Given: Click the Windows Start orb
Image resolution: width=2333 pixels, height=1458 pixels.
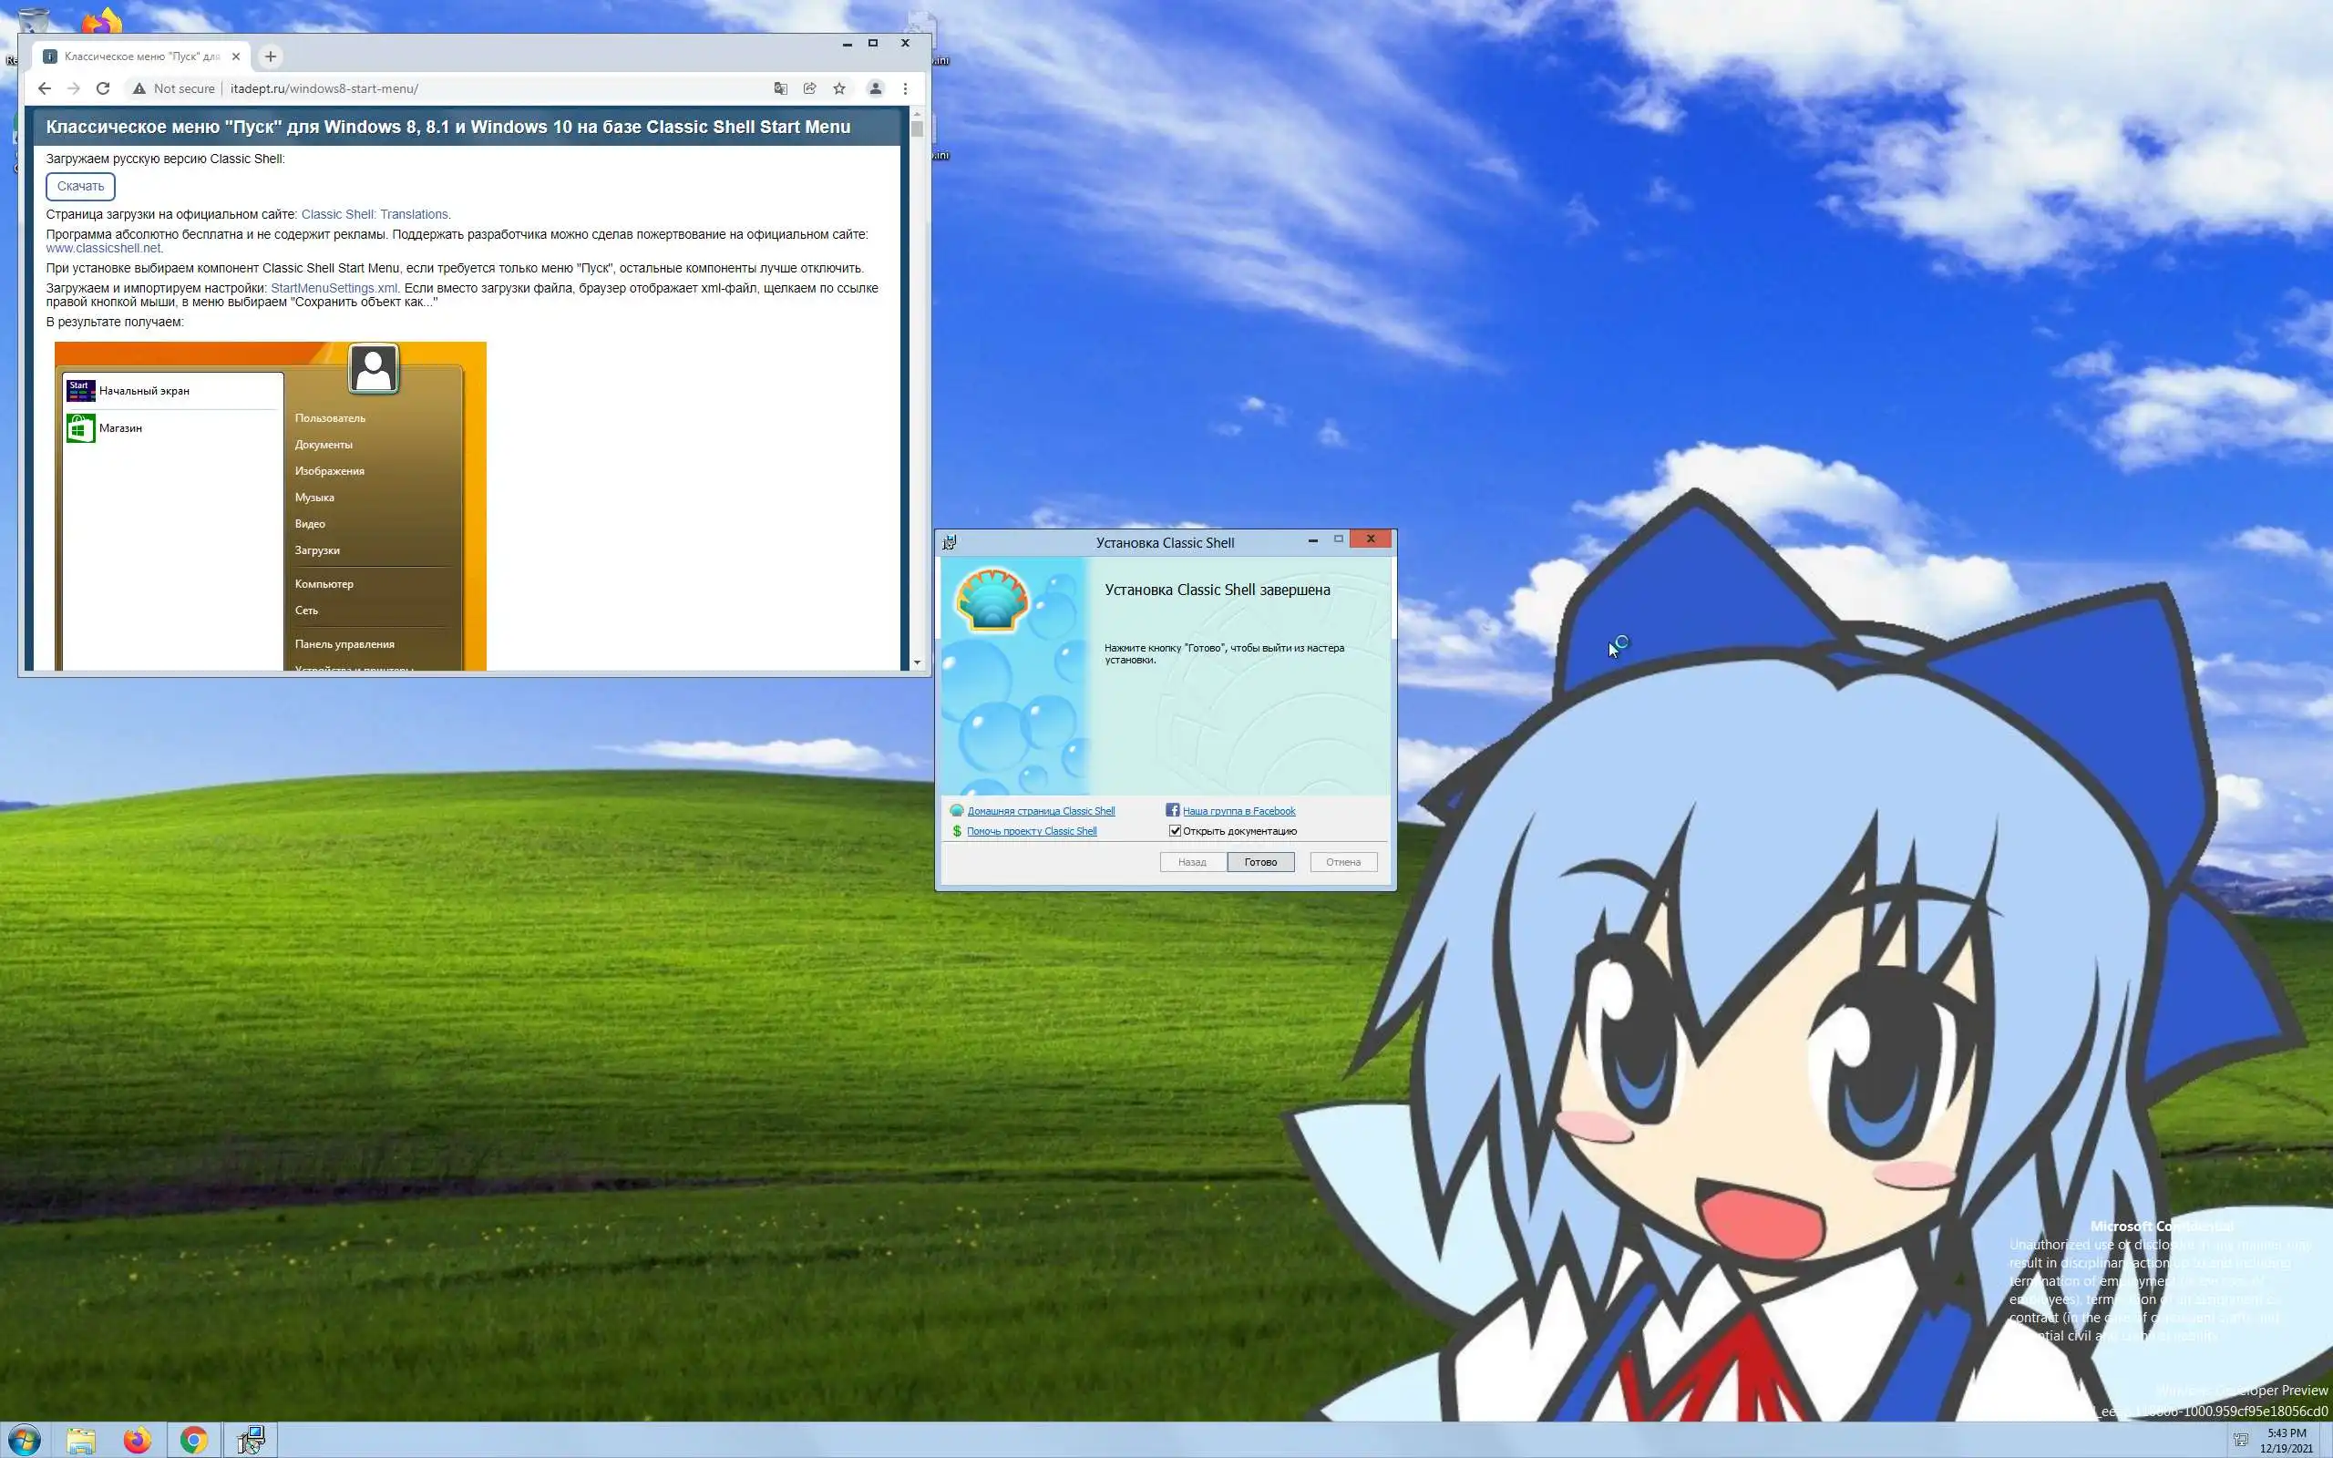Looking at the screenshot, I should click(x=24, y=1440).
